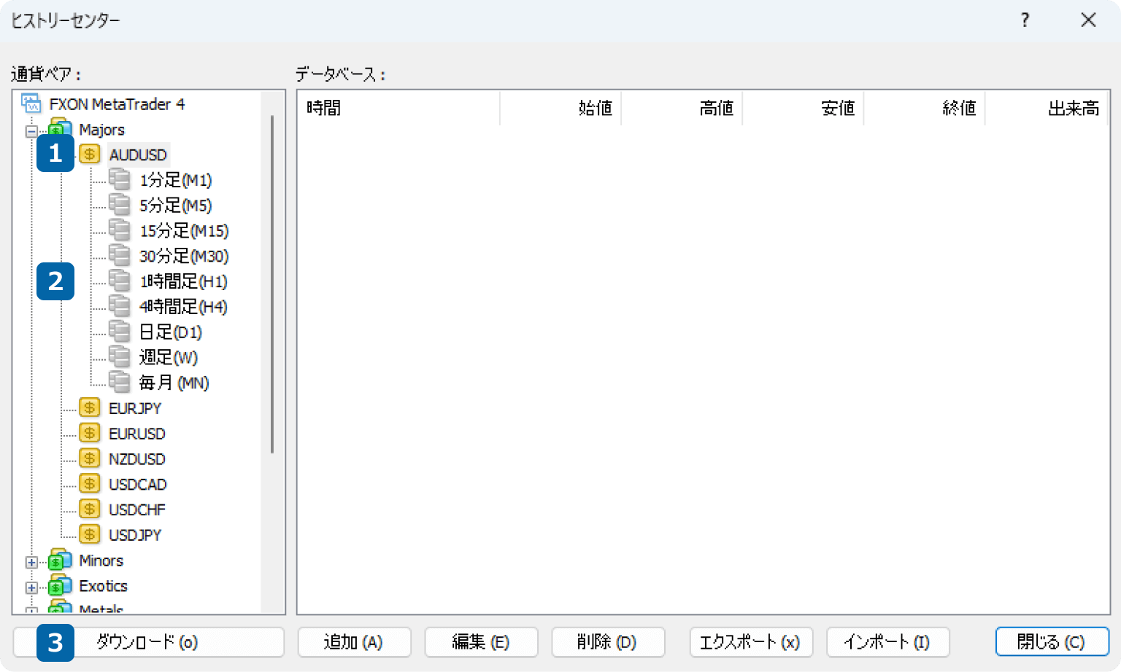Click the currency pair list vertical scrollbar

(272, 284)
